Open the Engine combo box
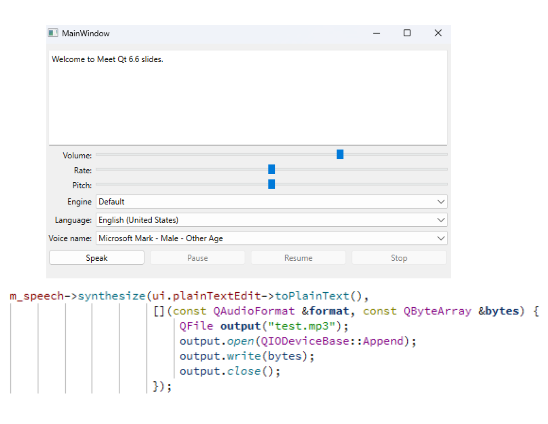This screenshot has width=548, height=424. click(x=271, y=202)
